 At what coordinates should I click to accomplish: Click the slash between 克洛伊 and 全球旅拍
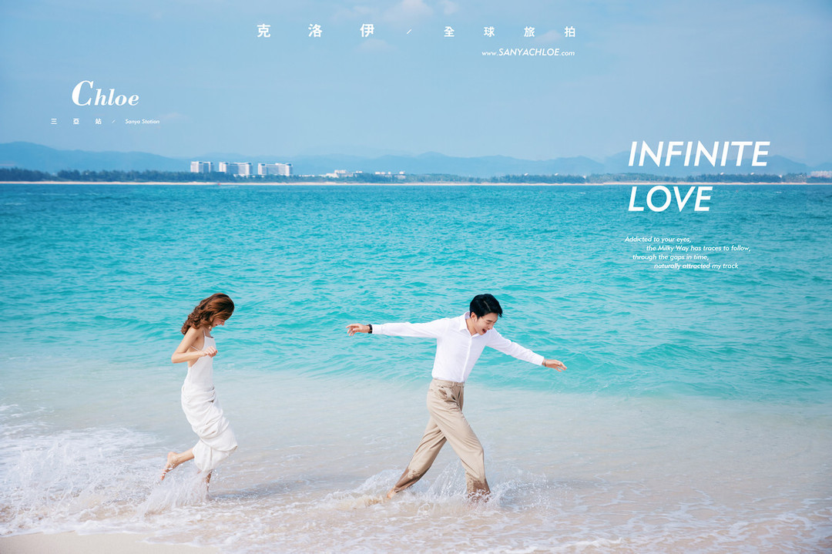pos(409,32)
